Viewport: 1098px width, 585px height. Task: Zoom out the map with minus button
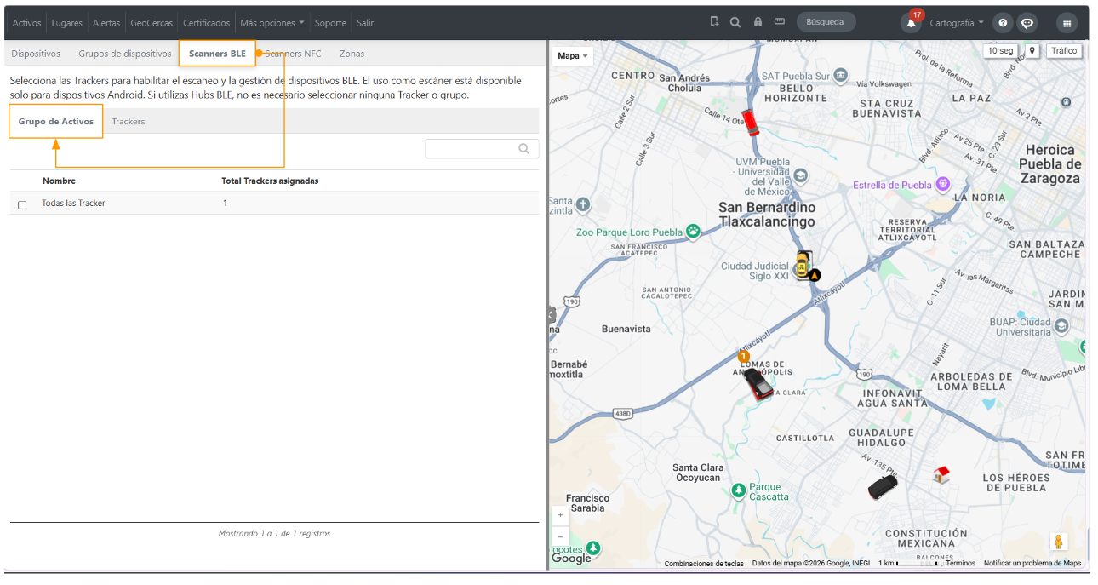click(x=560, y=536)
